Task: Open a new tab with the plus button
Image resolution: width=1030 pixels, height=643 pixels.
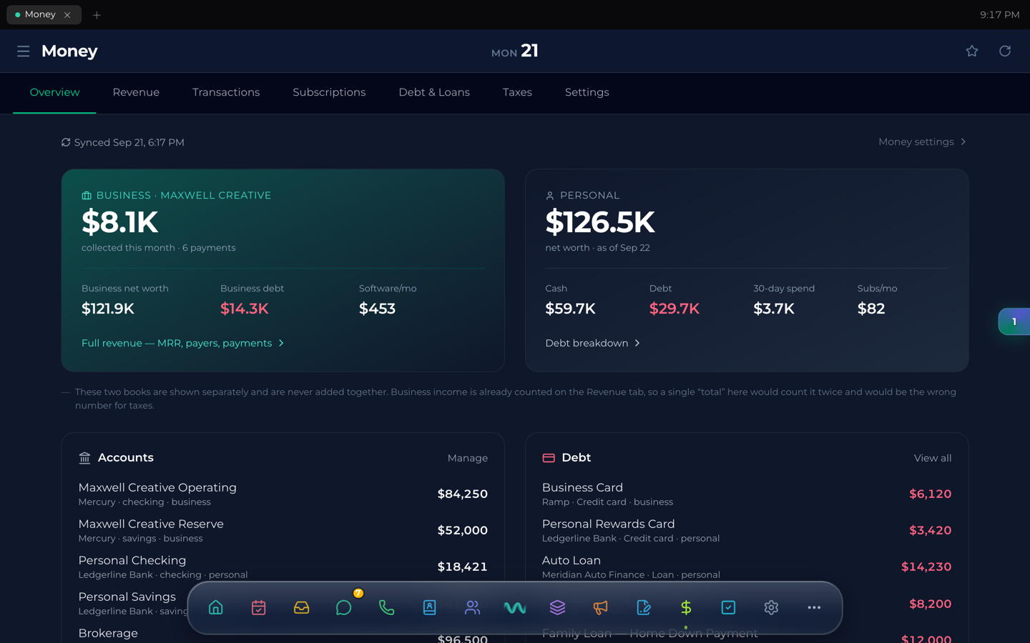Action: coord(97,15)
